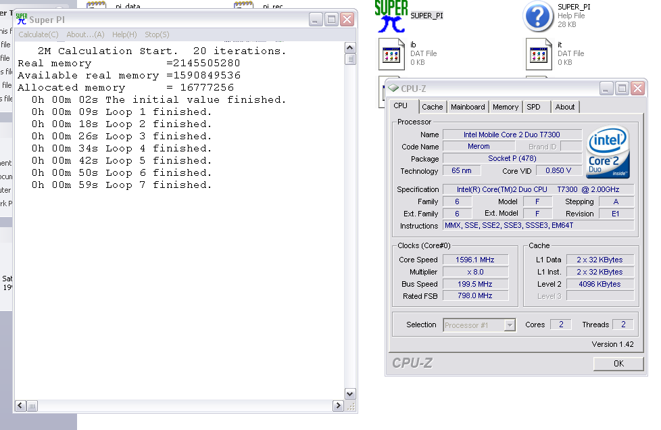This screenshot has height=430, width=661.
Task: Switch to the Cache tab in CPU-Z
Action: [x=432, y=107]
